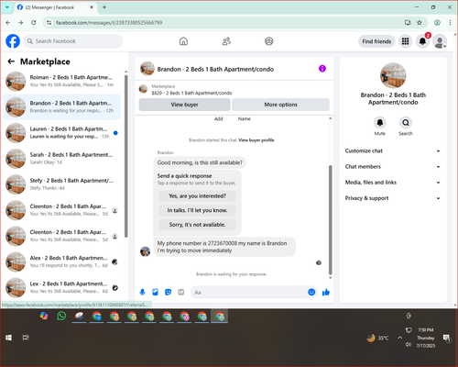Expand Customize chat section
458x367 pixels.
393,150
